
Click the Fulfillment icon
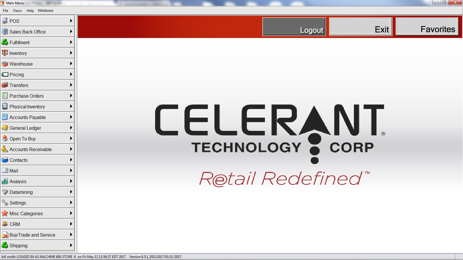point(5,42)
